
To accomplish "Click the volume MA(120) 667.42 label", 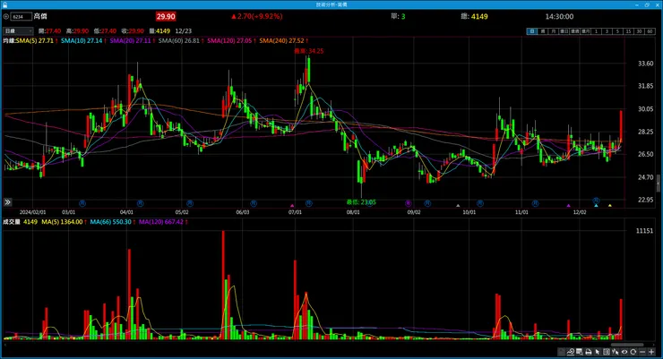I will click(x=161, y=222).
